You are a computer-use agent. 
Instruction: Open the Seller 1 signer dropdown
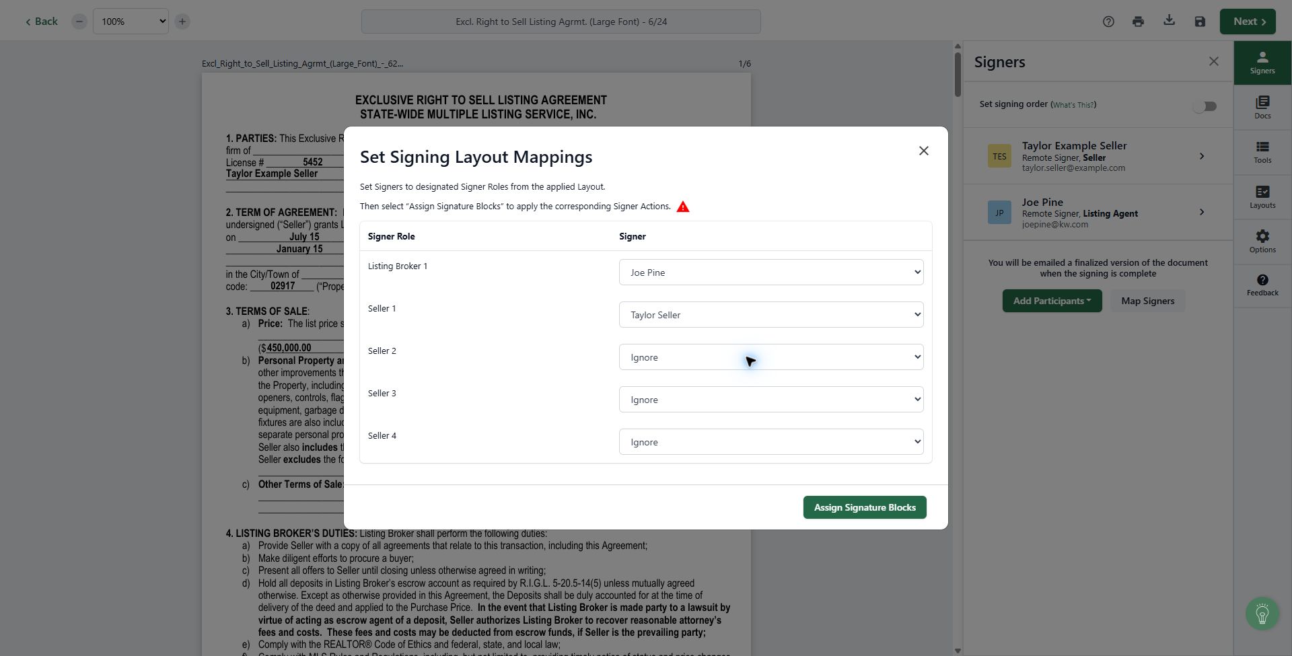(771, 315)
